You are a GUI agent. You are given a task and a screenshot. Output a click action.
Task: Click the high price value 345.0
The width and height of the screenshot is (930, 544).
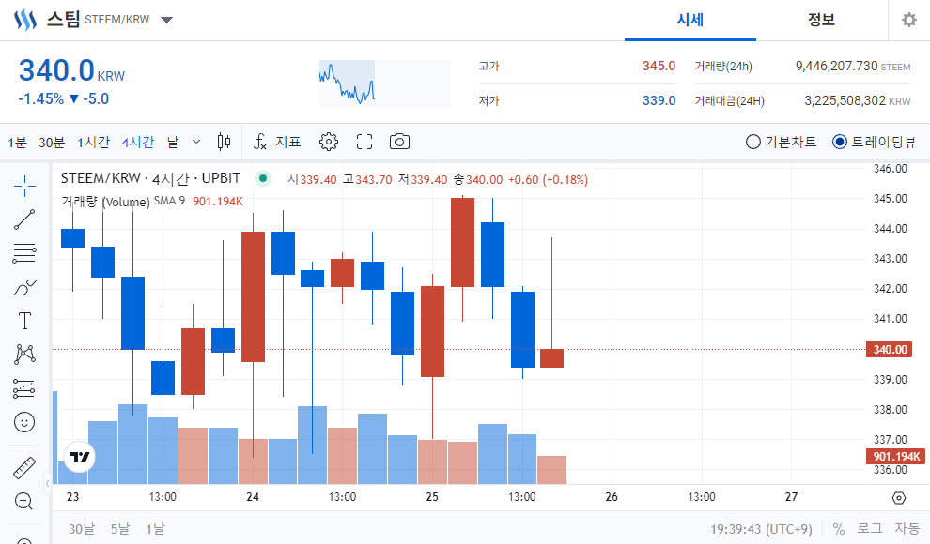coord(659,66)
